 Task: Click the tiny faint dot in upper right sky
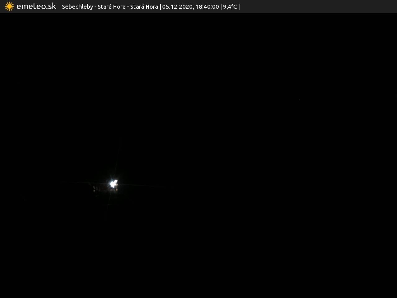(x=299, y=100)
